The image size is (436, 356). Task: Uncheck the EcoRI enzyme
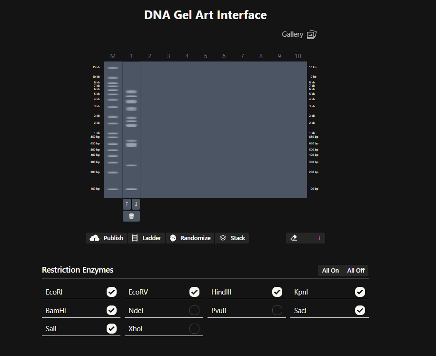[x=111, y=292]
